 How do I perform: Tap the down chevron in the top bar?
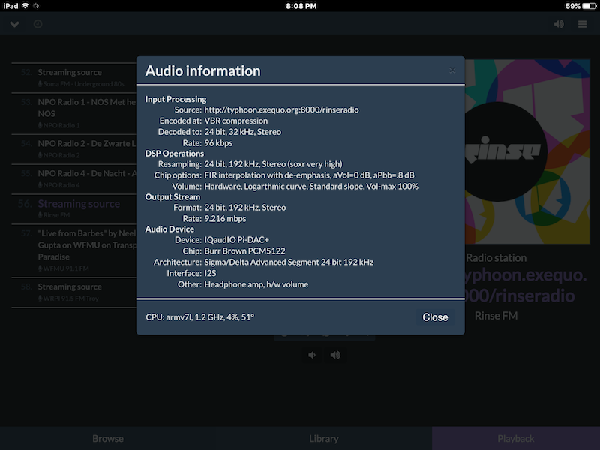[14, 24]
